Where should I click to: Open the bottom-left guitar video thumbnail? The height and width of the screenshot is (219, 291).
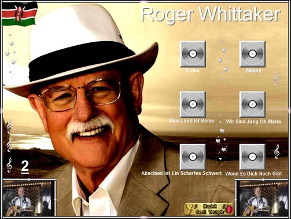pos(29,199)
